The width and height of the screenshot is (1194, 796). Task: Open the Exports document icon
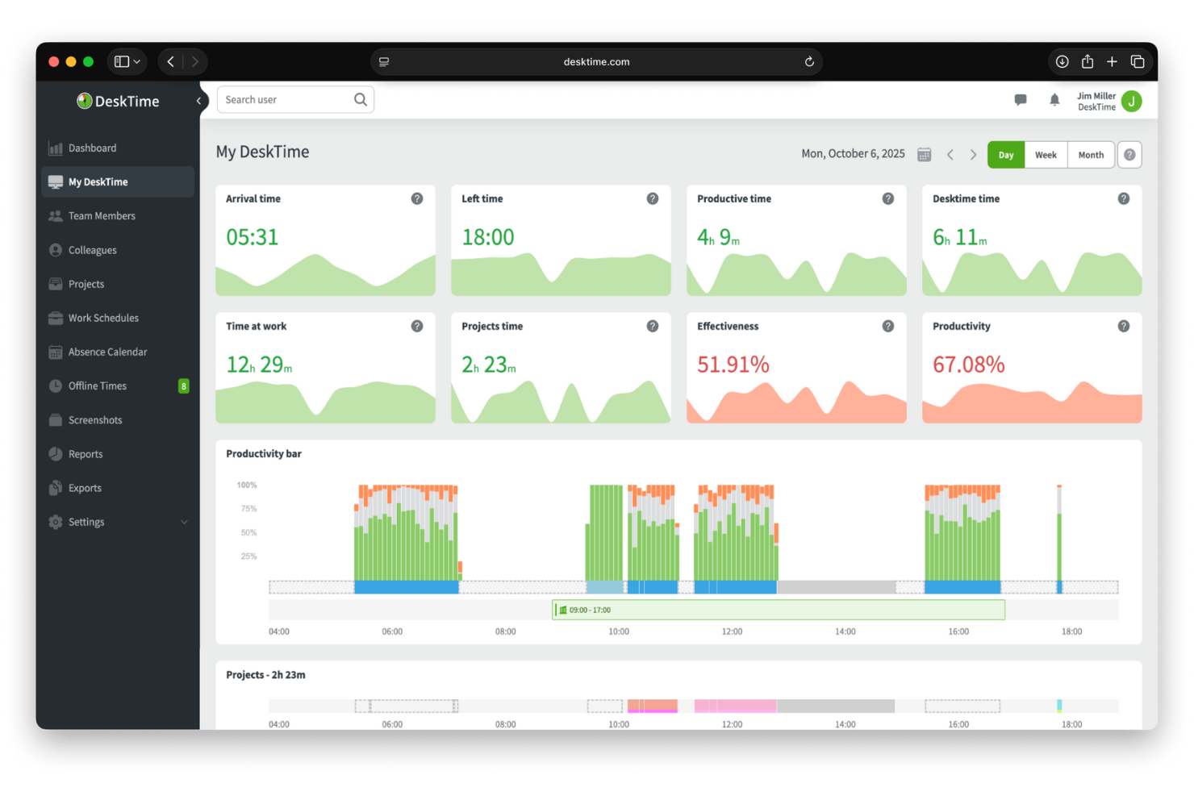(x=55, y=488)
